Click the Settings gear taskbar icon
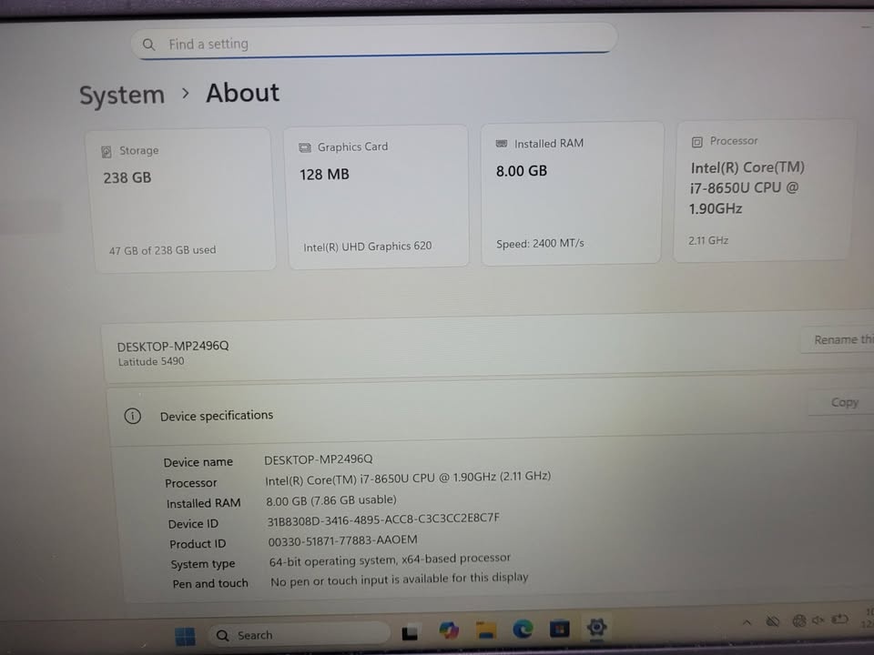Image resolution: width=874 pixels, height=655 pixels. 597,628
